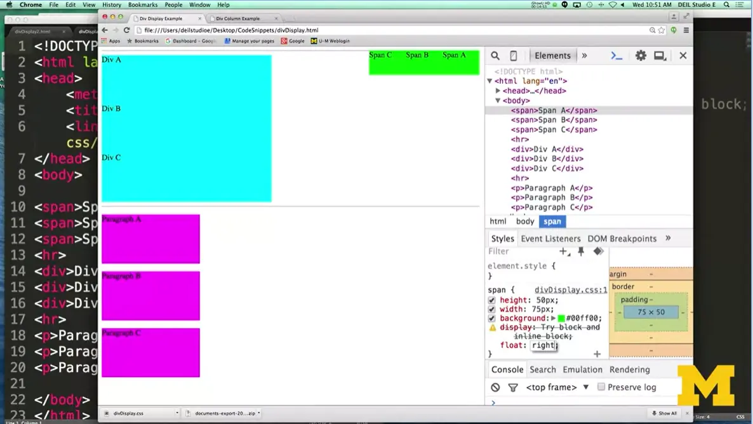Viewport: 753px width, 424px height.
Task: Collapse the body element in DOM tree
Action: 498,101
